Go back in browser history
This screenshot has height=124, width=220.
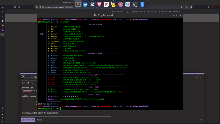pyautogui.click(x=7, y=7)
